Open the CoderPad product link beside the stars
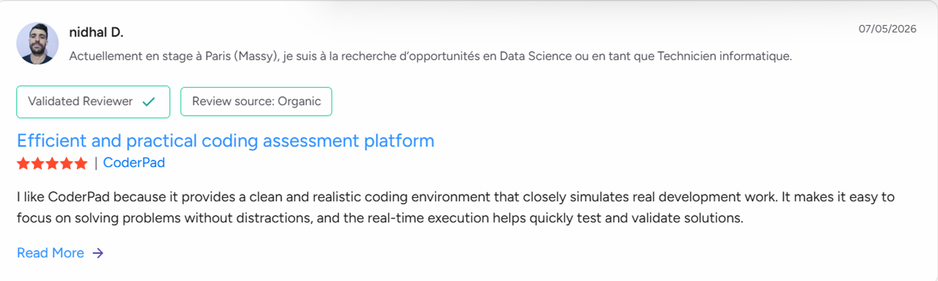Screen dimensions: 938x281 click(x=134, y=163)
